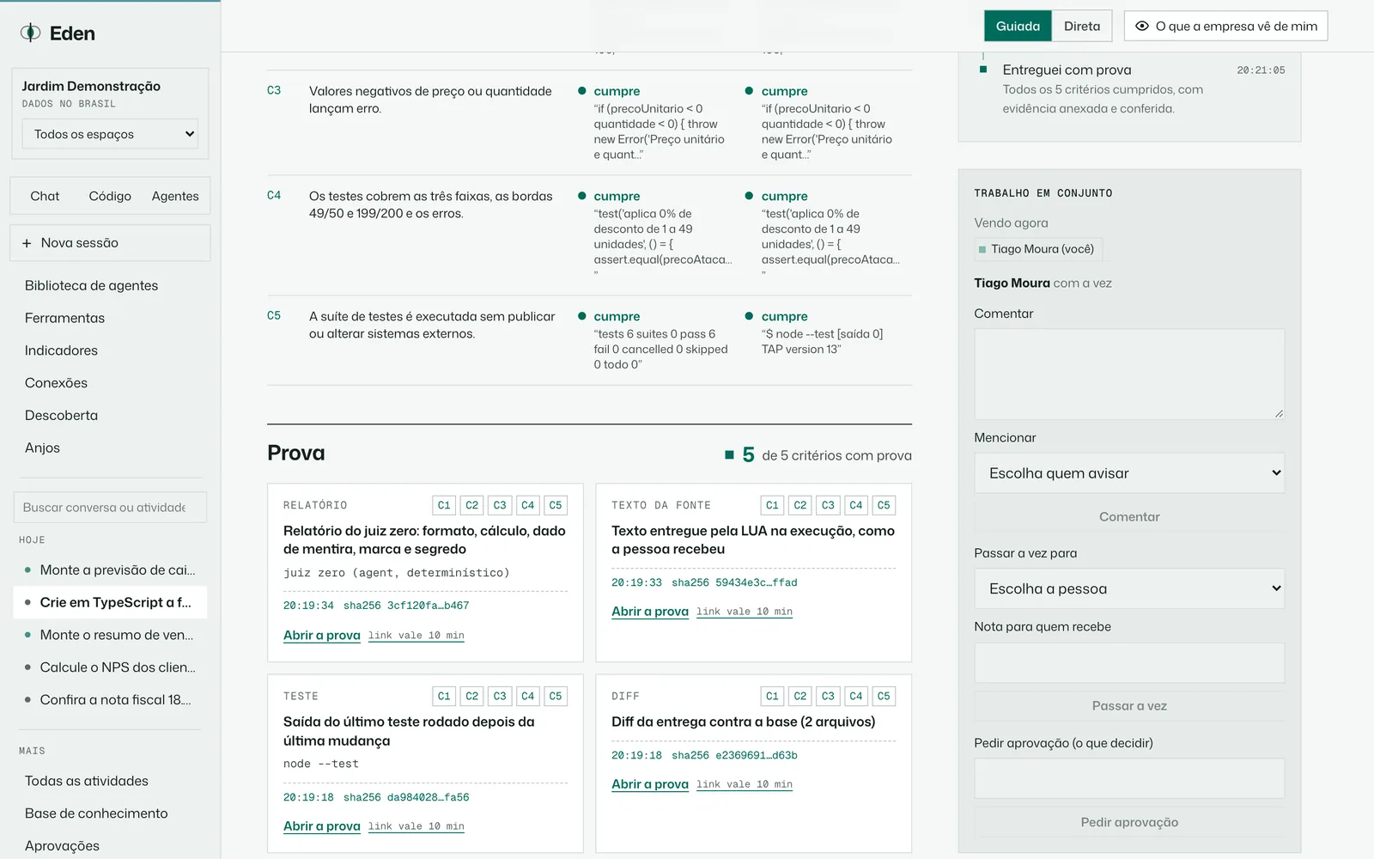The width and height of the screenshot is (1374, 859).
Task: Open session Crie em TypeScript a f...
Action: 110,602
